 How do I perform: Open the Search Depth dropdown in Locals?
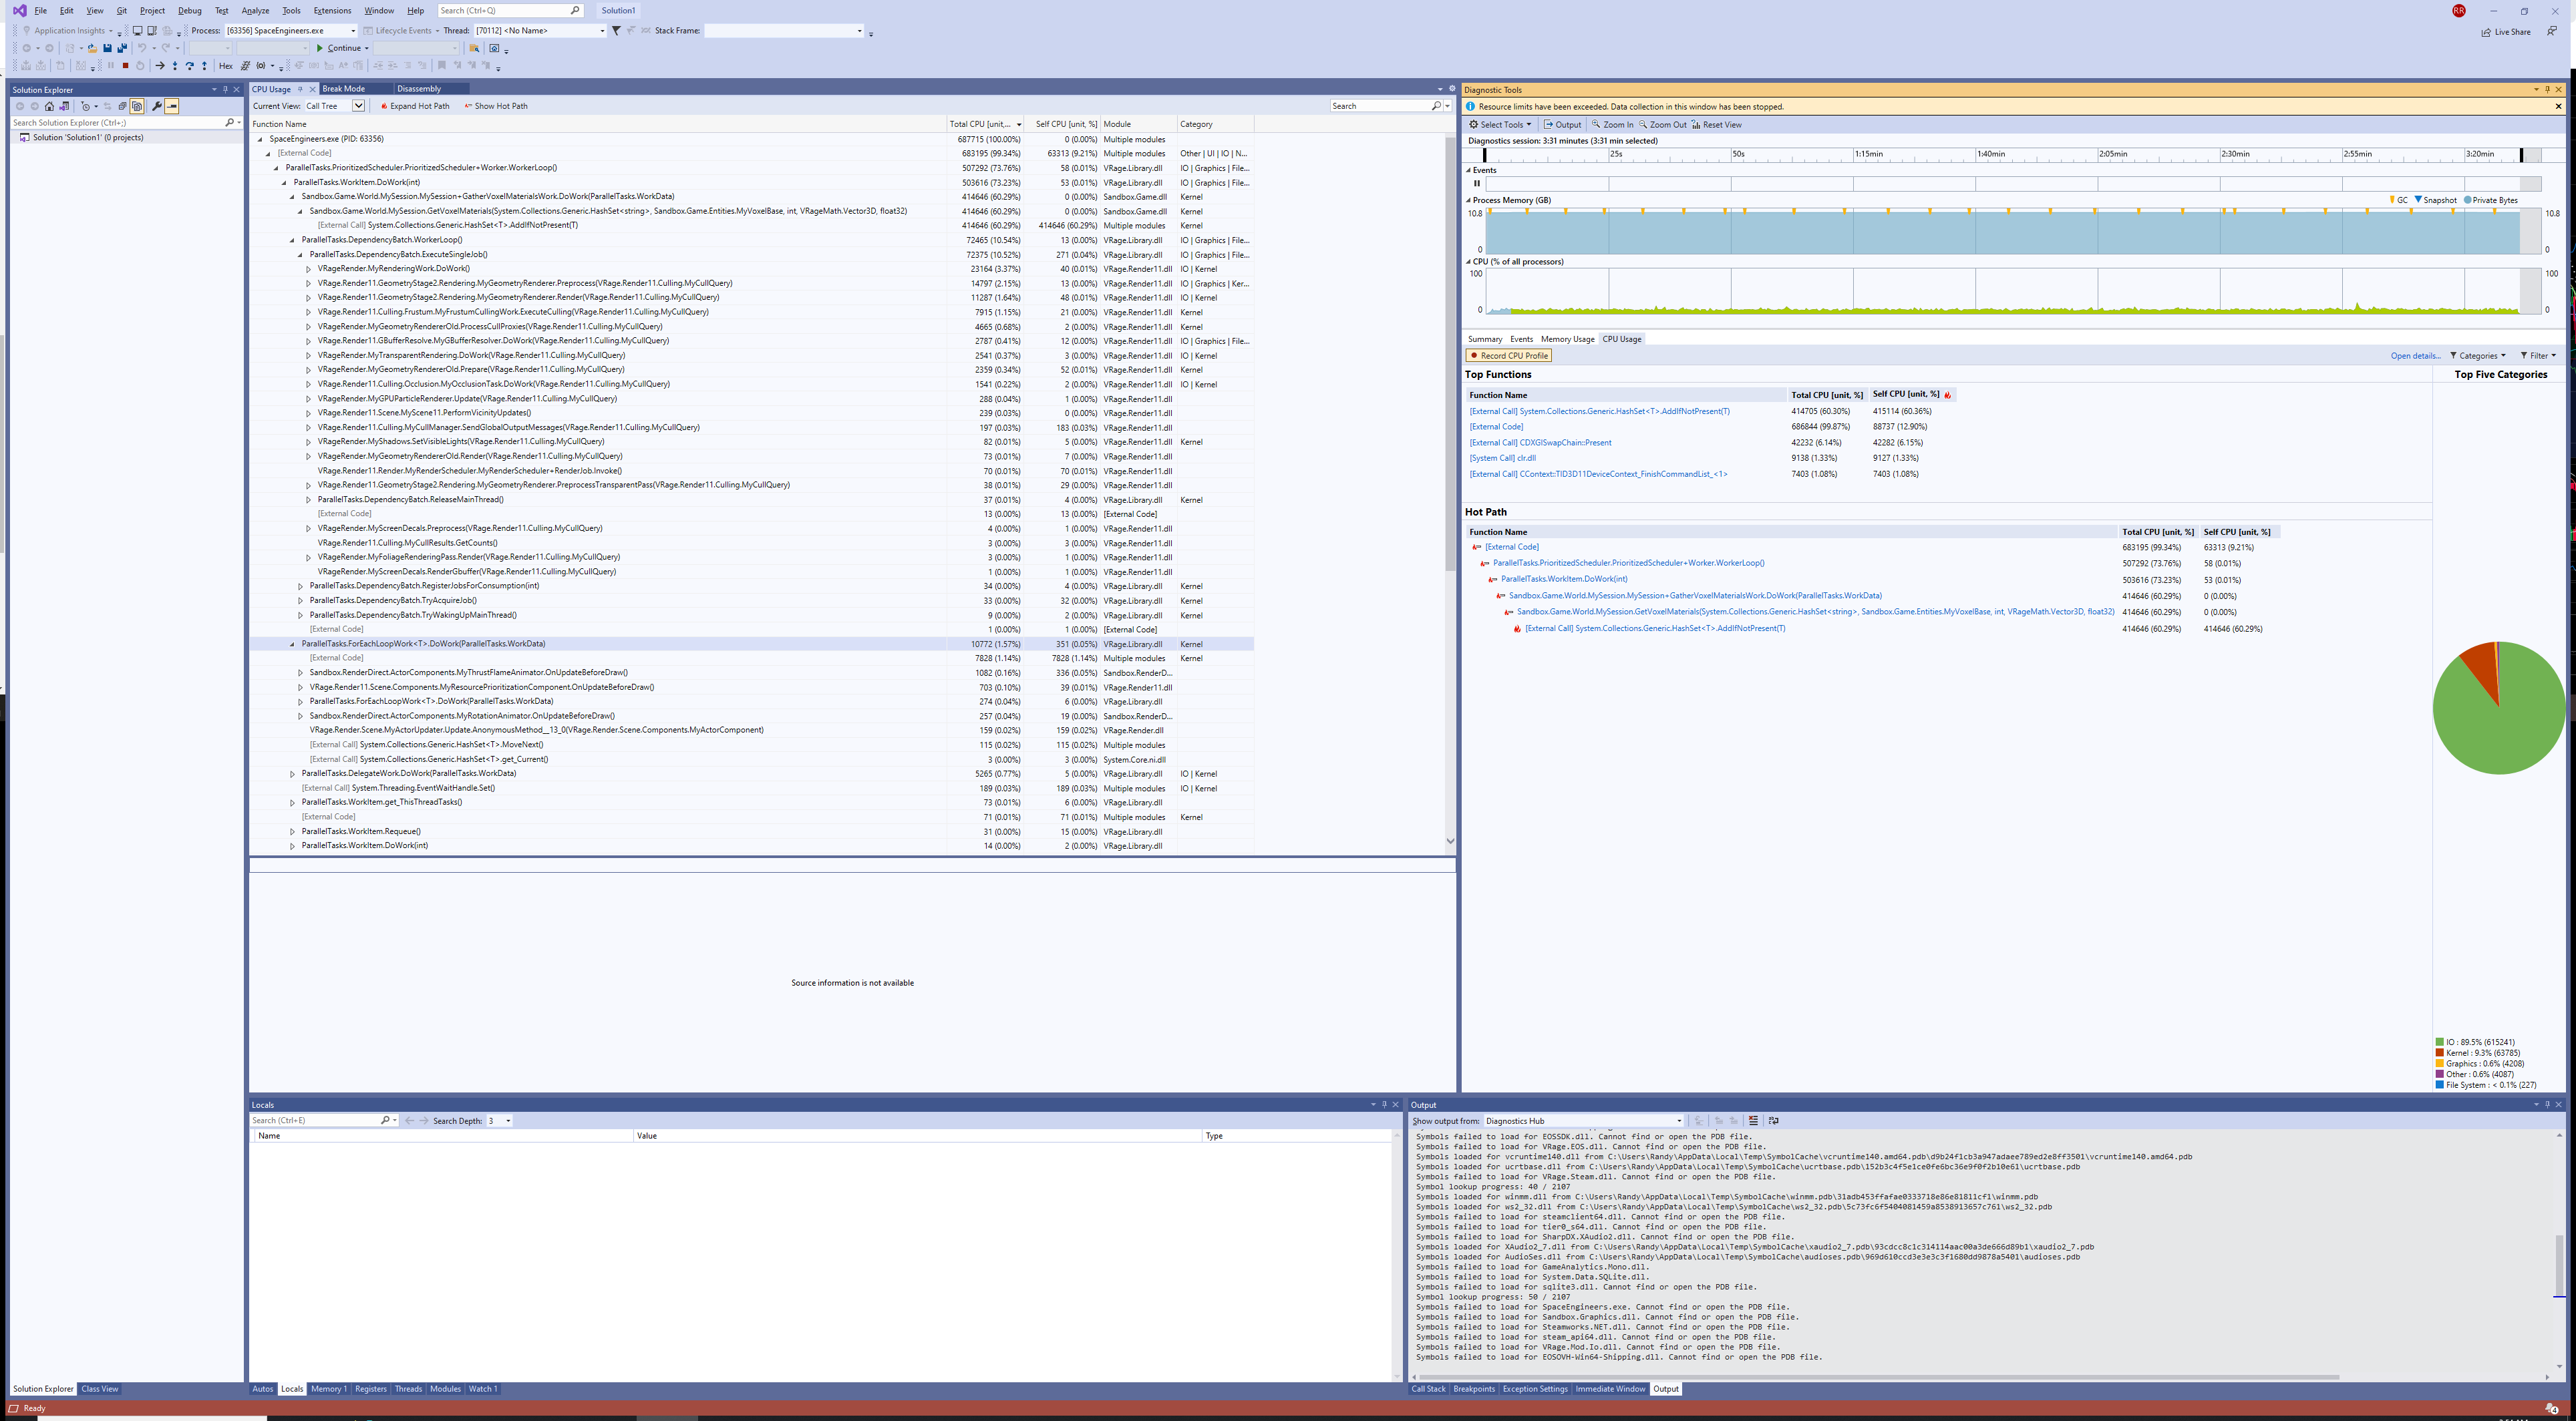click(499, 1121)
